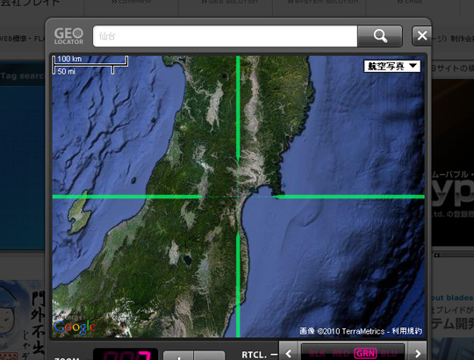Click the magnifying glass search button
The image size is (474, 360).
[x=380, y=36]
